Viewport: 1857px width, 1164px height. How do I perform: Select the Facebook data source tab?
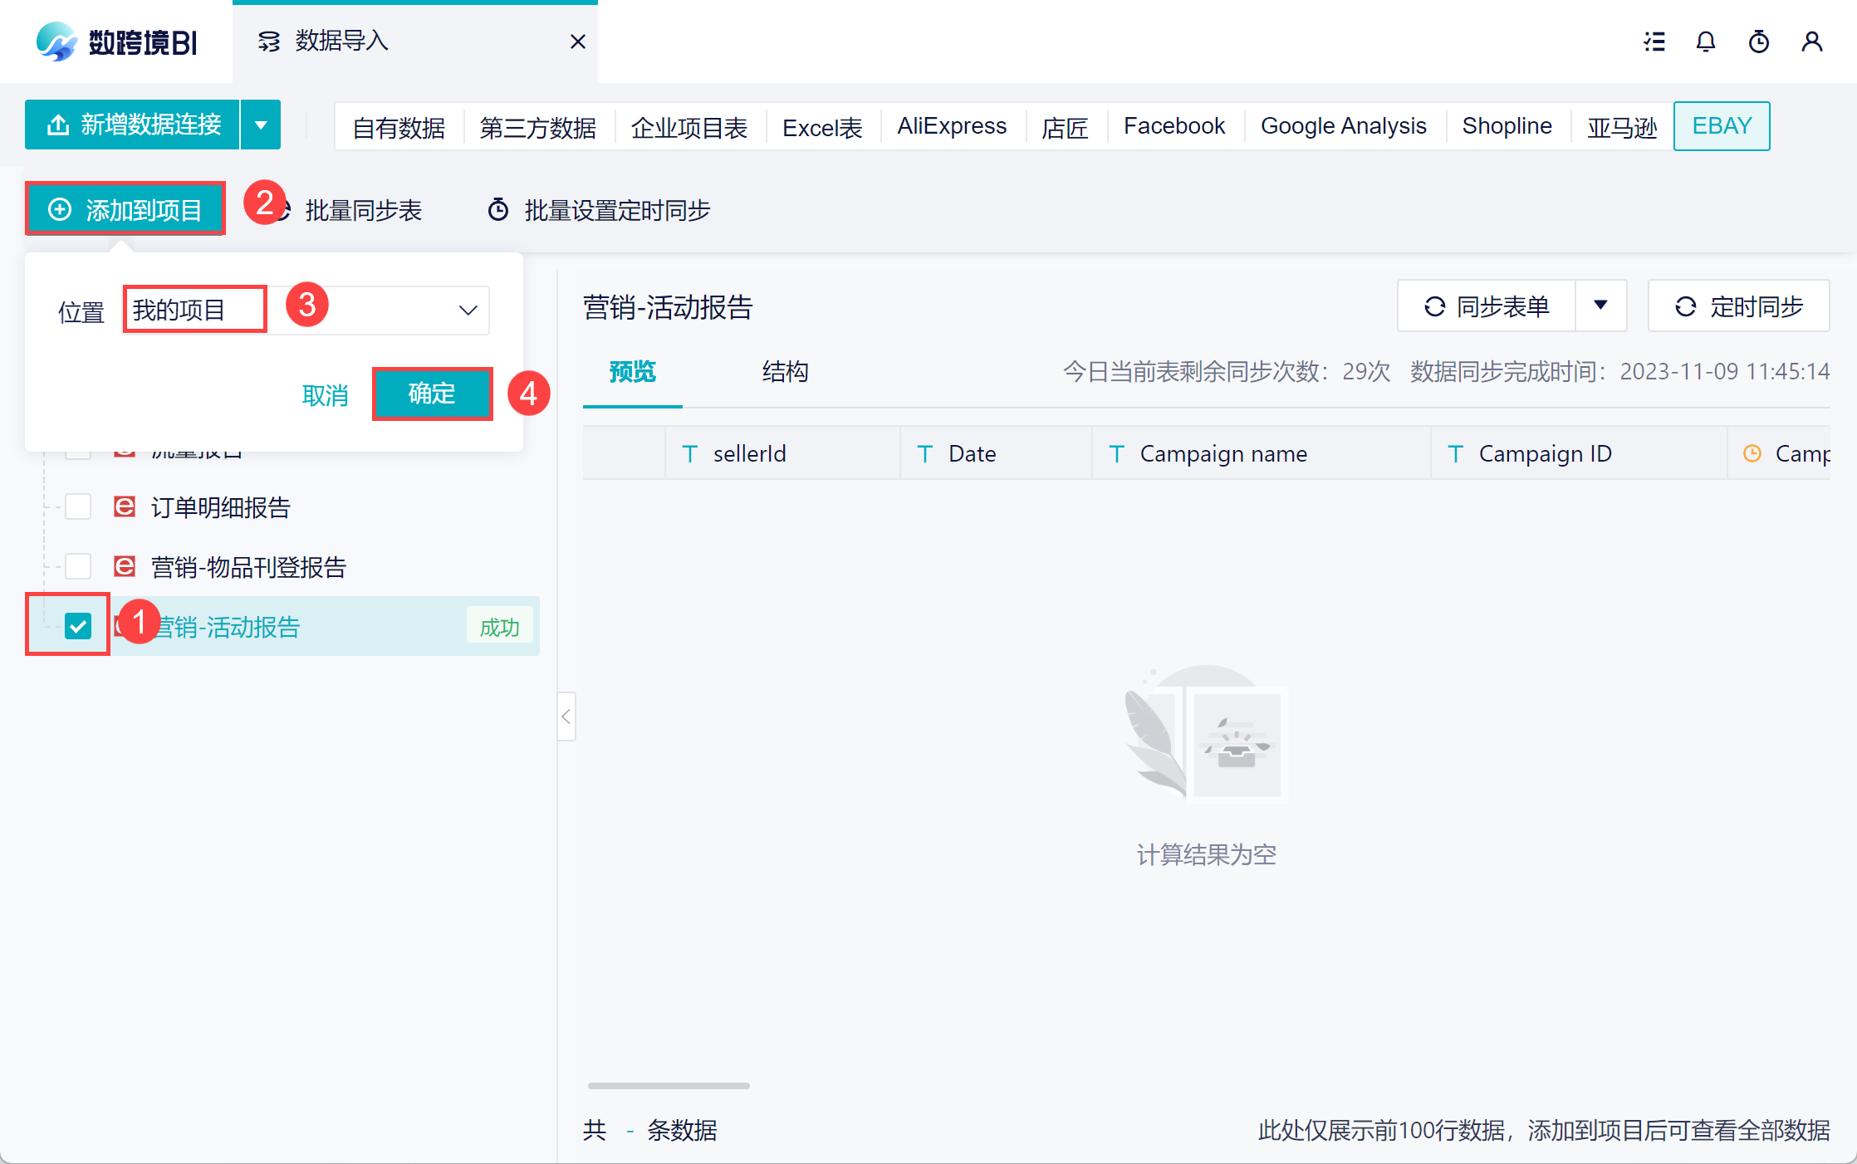click(1173, 126)
